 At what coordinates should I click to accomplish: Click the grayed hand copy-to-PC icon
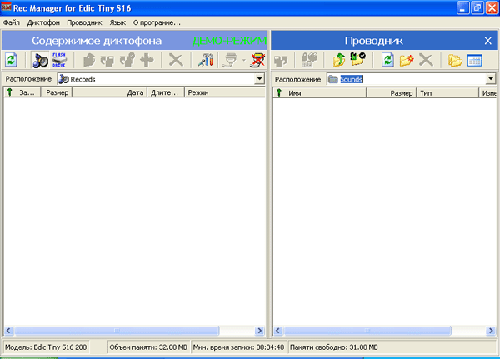89,60
